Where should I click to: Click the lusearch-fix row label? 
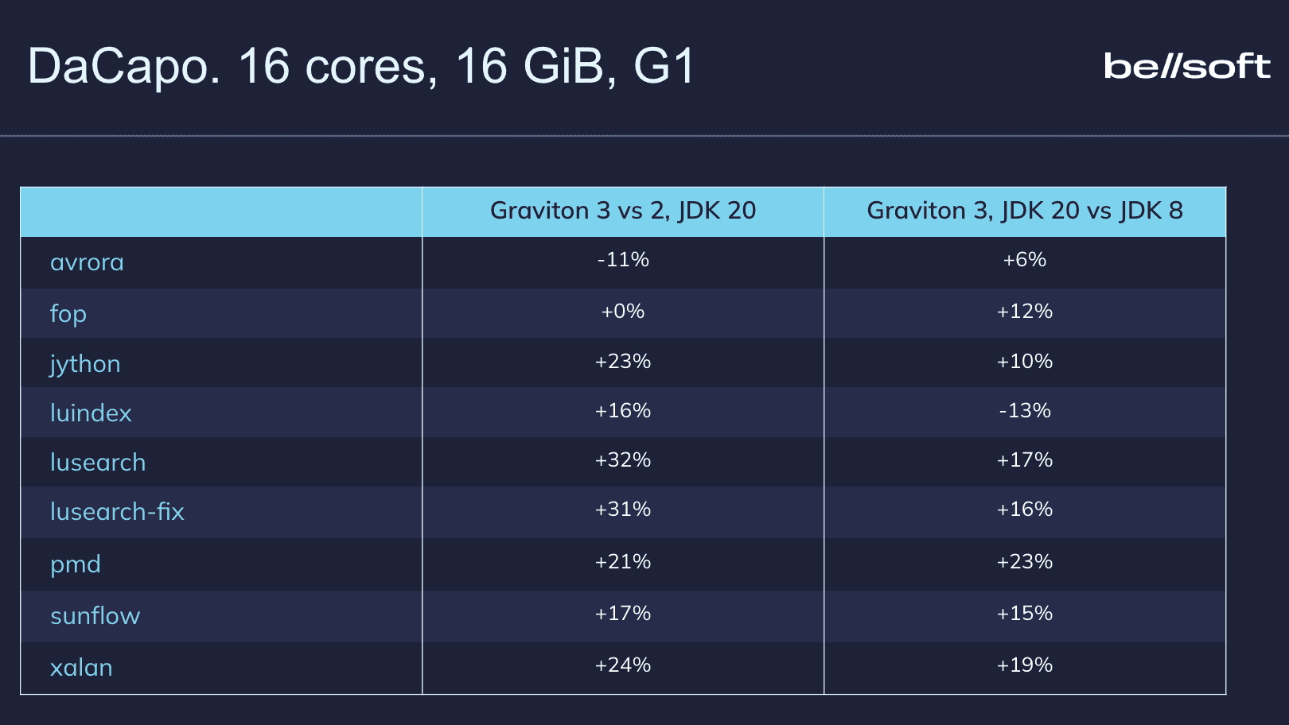(x=117, y=512)
